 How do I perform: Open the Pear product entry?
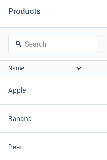pos(15,147)
